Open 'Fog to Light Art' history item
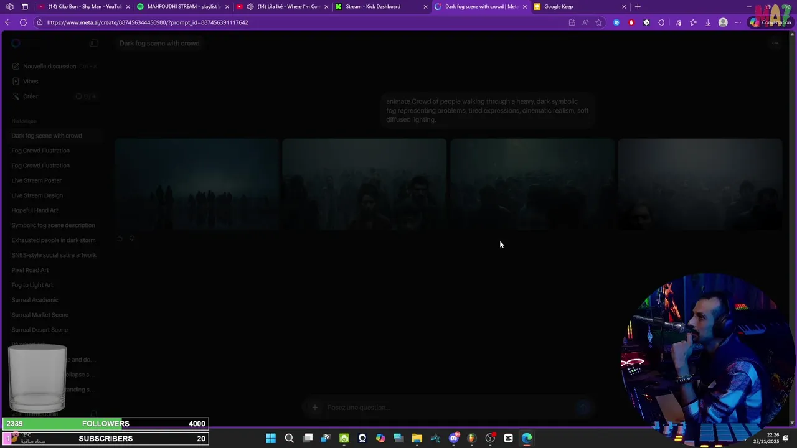This screenshot has height=448, width=797. (x=32, y=285)
